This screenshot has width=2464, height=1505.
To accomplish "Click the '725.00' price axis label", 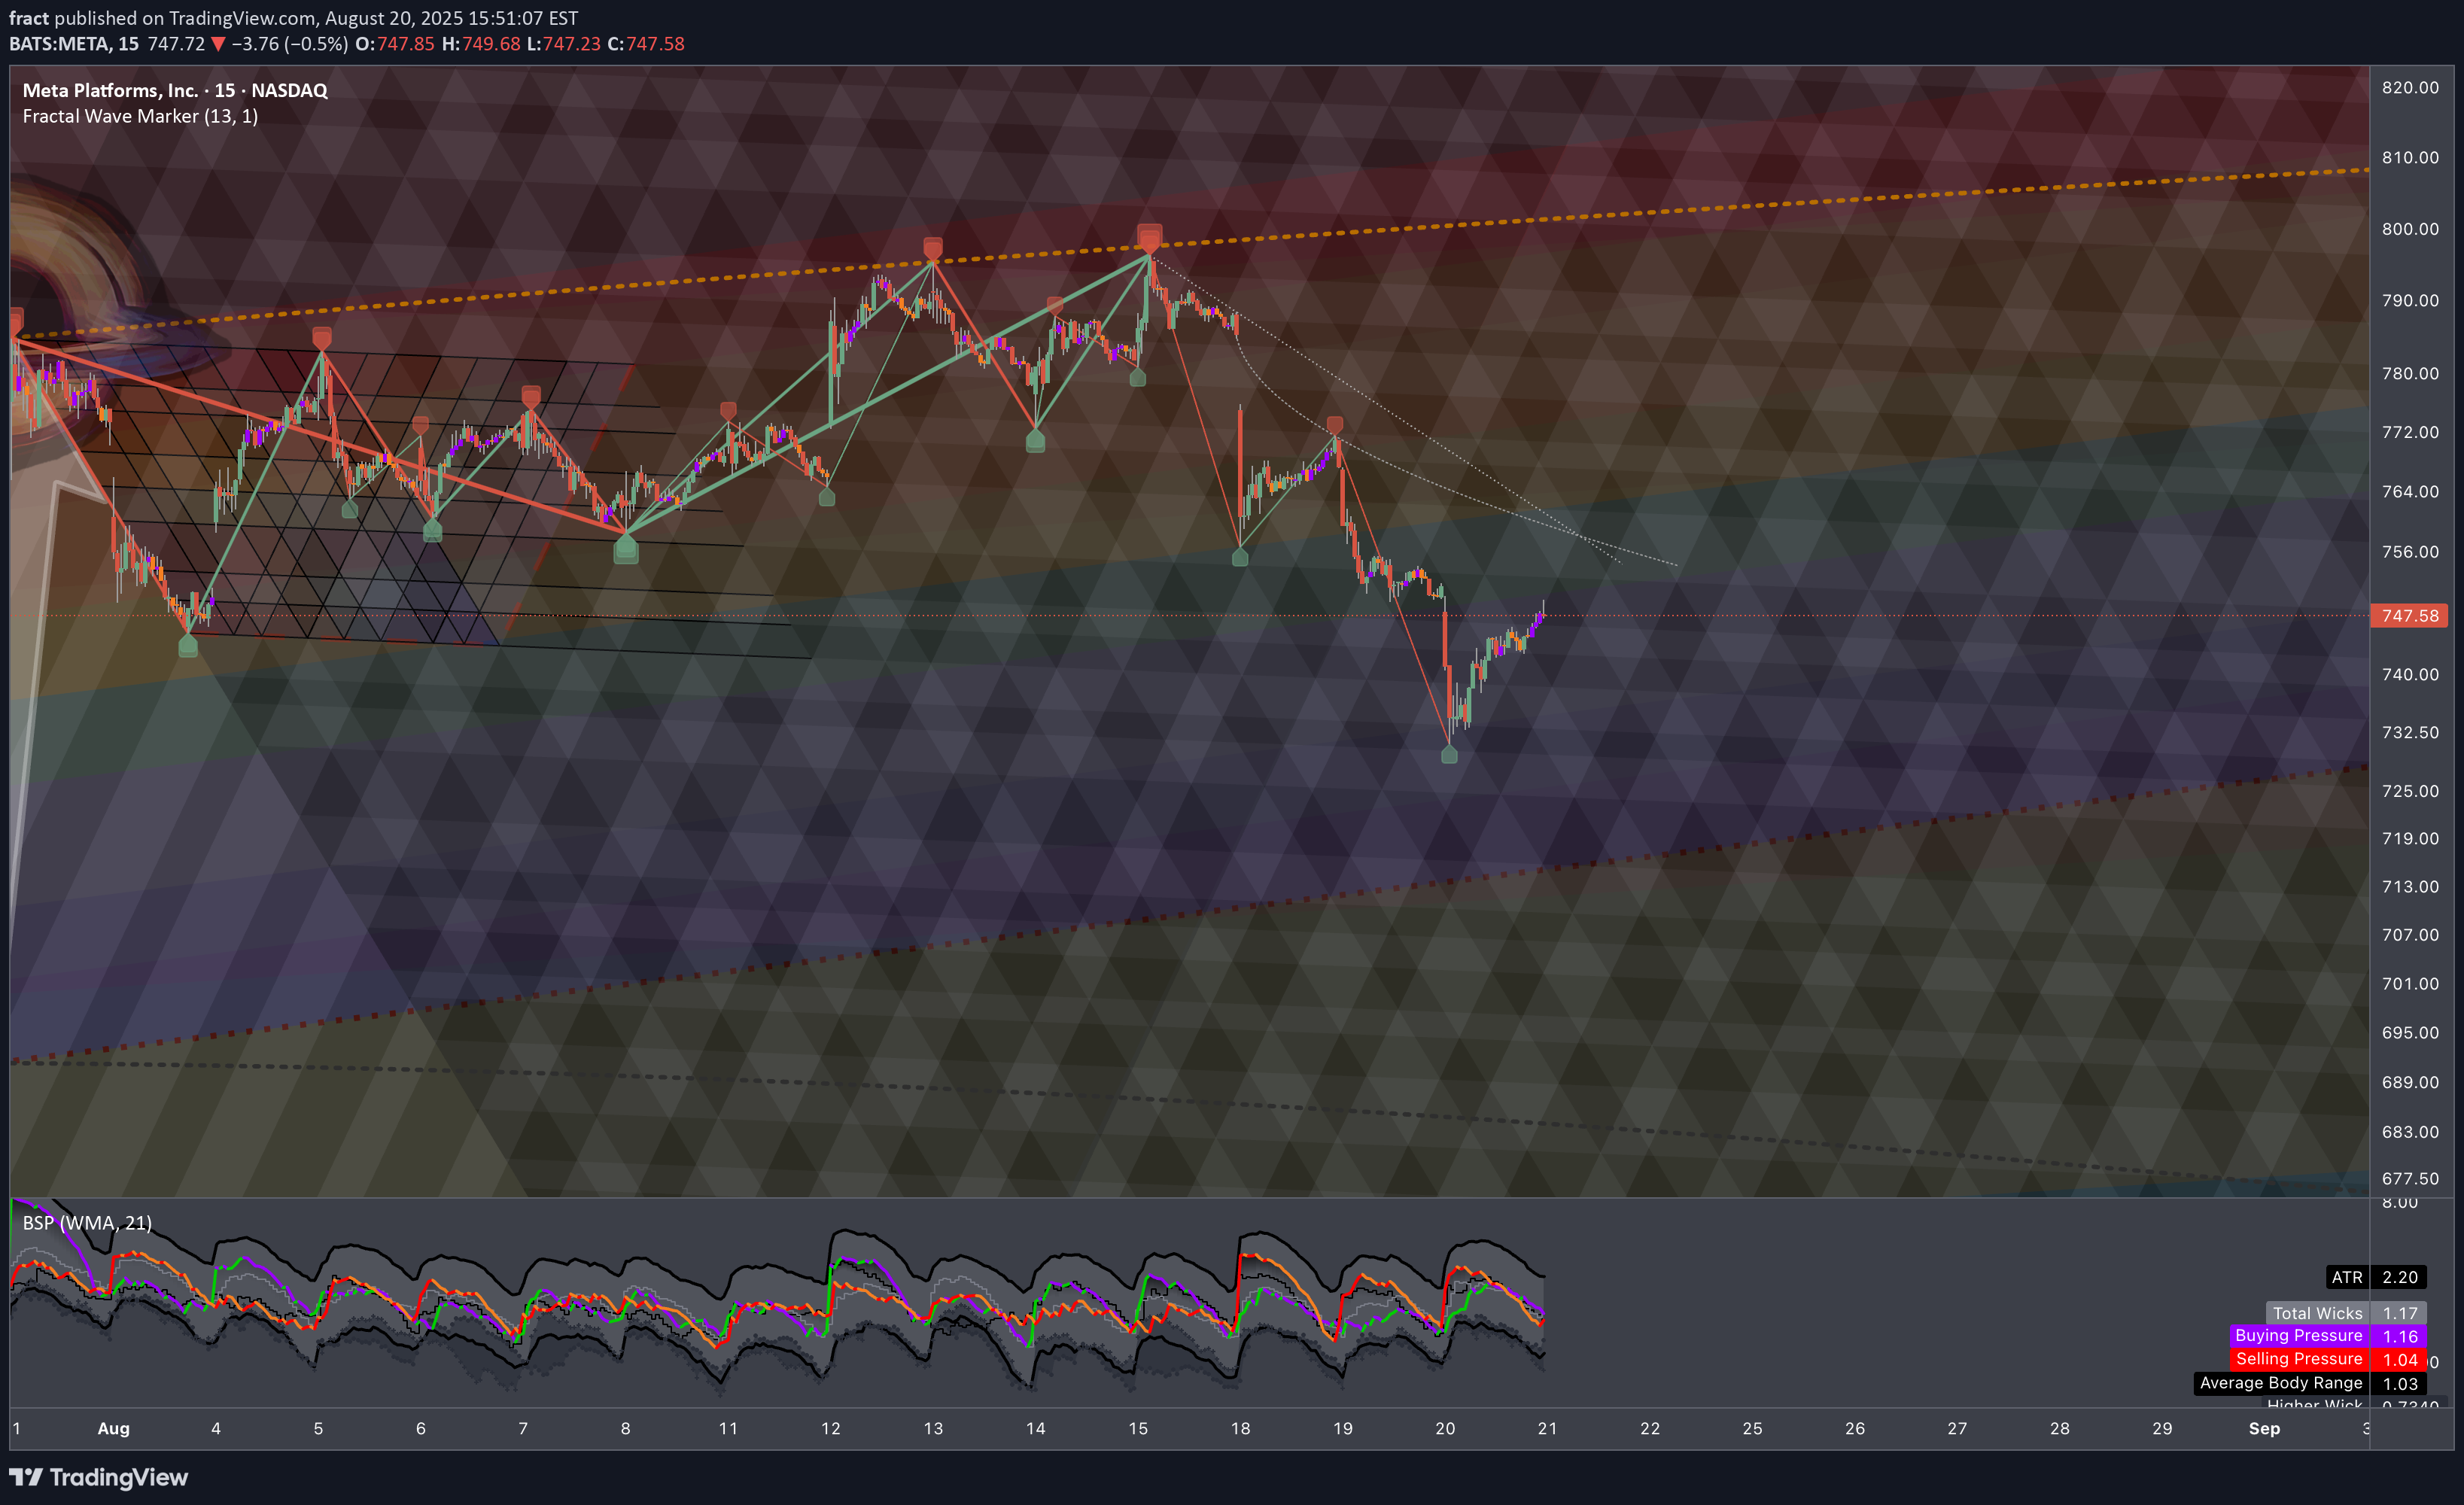I will click(x=2410, y=792).
